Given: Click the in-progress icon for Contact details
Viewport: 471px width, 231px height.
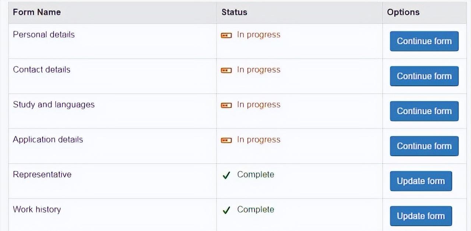Looking at the screenshot, I should [226, 70].
